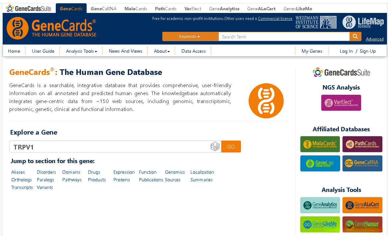Viewport: 388px width, 236px height.
Task: Open the Advanced search link
Action: pyautogui.click(x=375, y=39)
